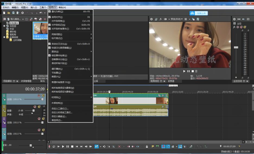Solo audio track 2
The width and height of the screenshot is (254, 154).
point(39,107)
